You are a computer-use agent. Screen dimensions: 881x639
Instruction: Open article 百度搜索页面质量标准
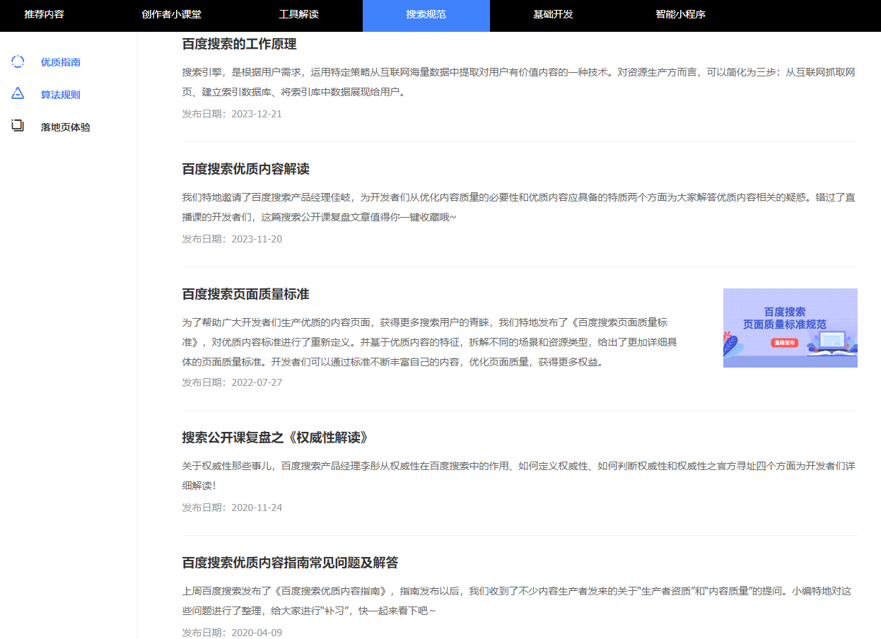(x=245, y=294)
